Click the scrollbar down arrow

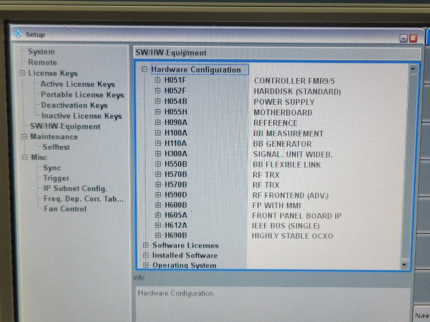[x=404, y=265]
